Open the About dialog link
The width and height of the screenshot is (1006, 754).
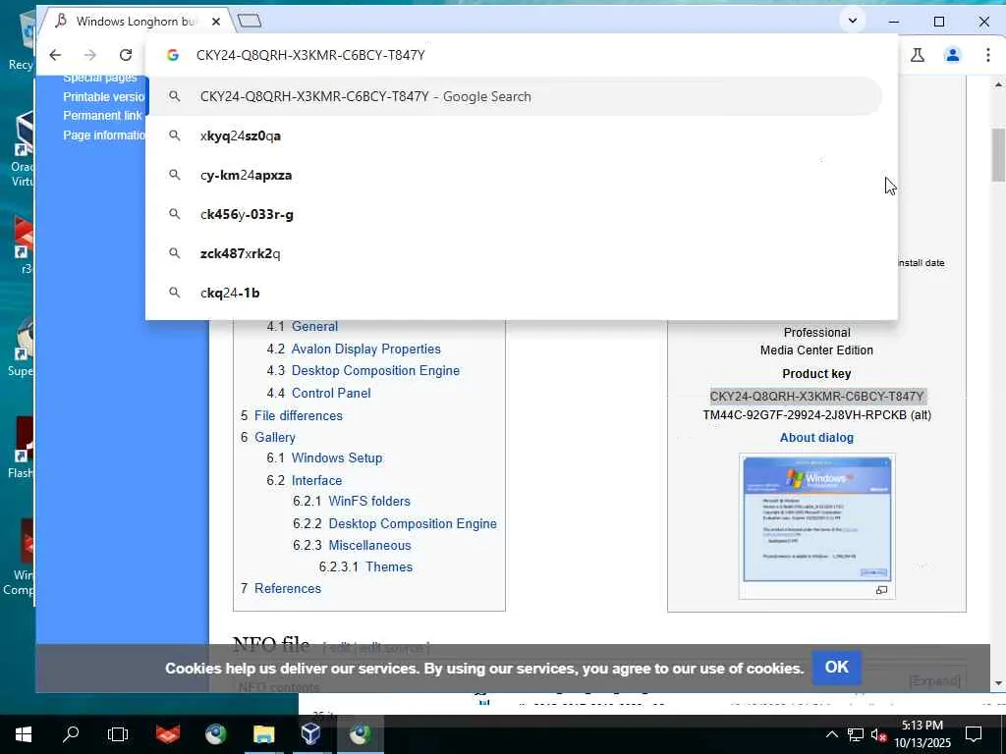coord(816,437)
